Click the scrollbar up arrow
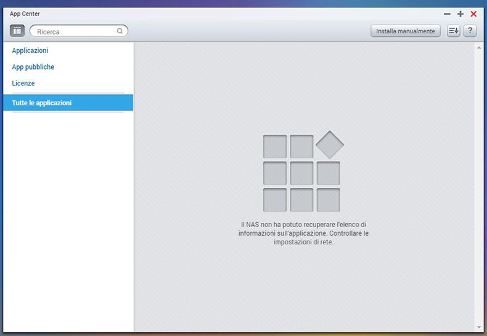The height and width of the screenshot is (336, 487). click(x=479, y=47)
